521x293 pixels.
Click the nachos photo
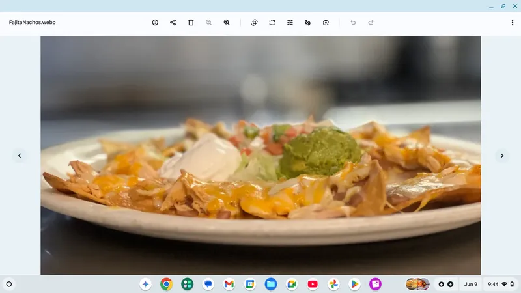tap(260, 155)
